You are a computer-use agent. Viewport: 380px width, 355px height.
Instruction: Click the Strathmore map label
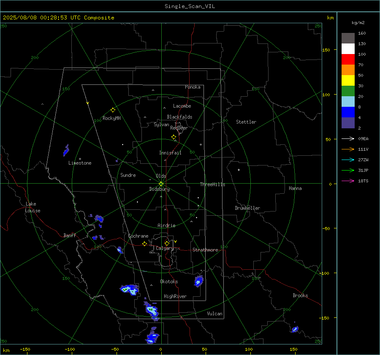tap(205, 250)
